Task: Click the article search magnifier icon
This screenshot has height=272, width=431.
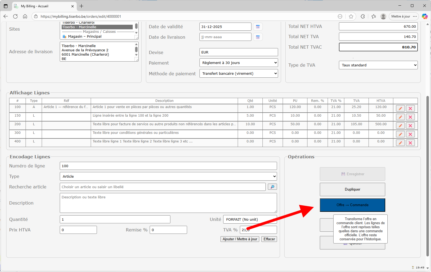Action: (x=272, y=187)
